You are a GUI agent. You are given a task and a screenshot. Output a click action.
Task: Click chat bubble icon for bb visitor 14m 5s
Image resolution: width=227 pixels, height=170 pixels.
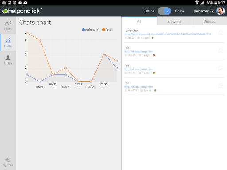pos(221,68)
